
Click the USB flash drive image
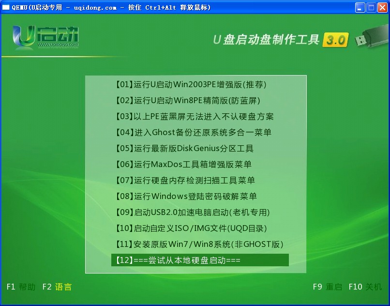coord(372,36)
